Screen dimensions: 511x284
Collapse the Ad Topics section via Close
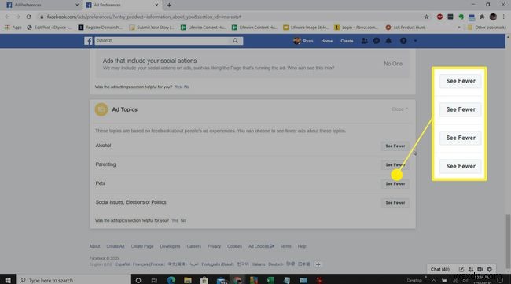[x=399, y=109]
